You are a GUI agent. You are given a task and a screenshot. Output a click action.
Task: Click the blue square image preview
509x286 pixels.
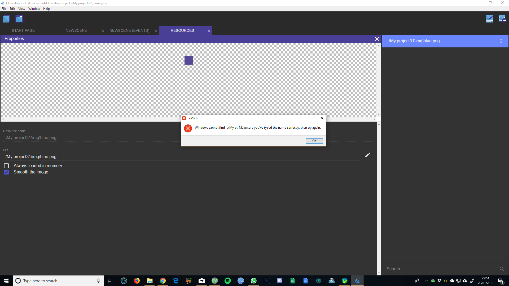tap(189, 60)
